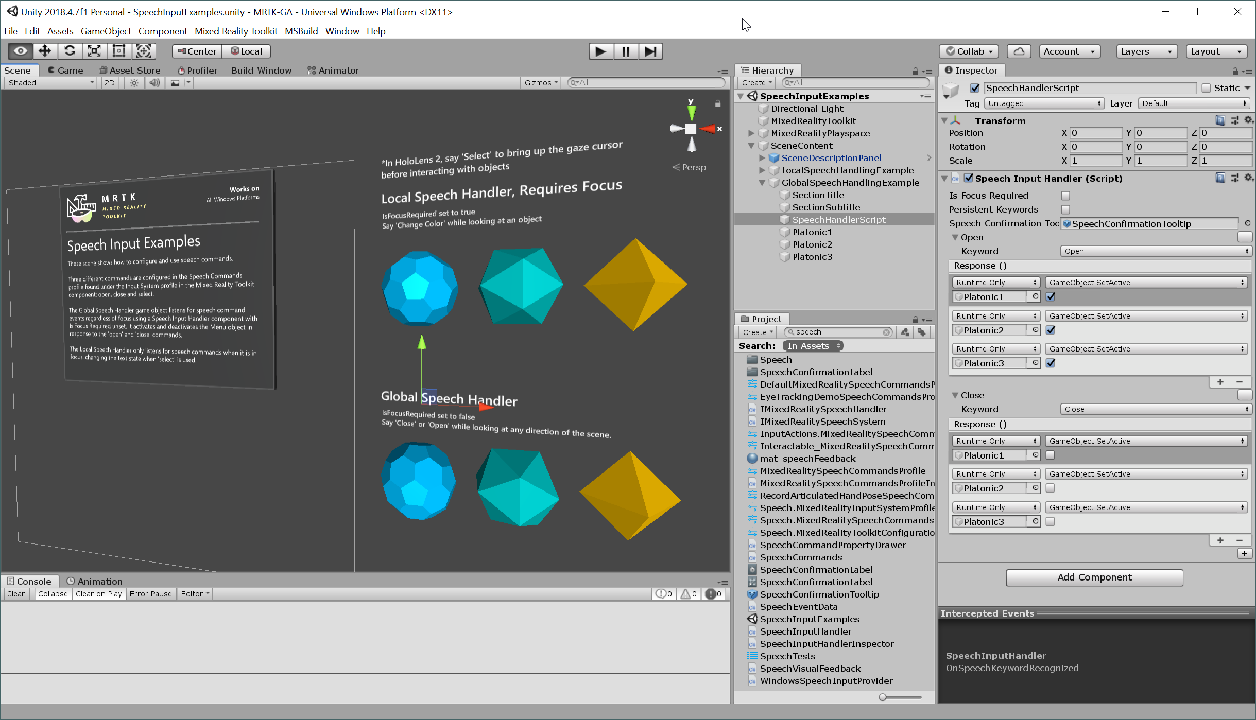1256x720 pixels.
Task: Open the Mixed Reality Toolkit menu
Action: (x=235, y=31)
